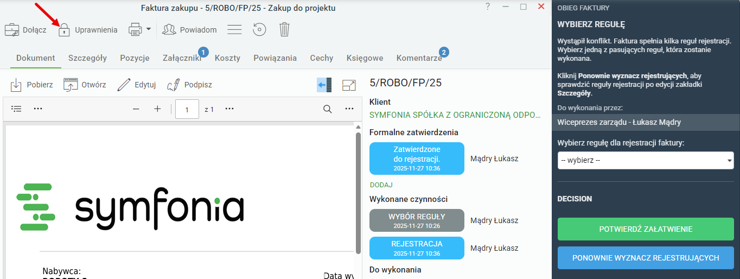This screenshot has width=740, height=279.
Task: Click the Nabywca label in the document
Action: click(x=61, y=271)
